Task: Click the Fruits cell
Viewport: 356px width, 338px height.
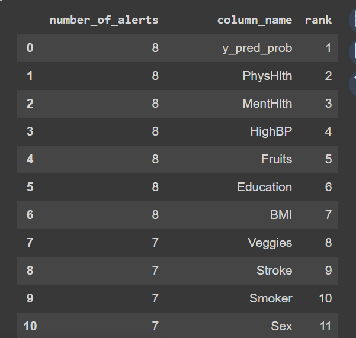Action: click(276, 159)
